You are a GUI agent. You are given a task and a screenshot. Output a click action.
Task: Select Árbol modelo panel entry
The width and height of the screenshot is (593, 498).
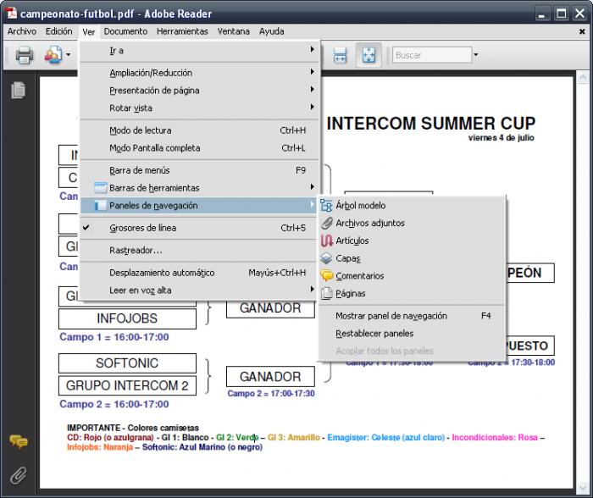click(x=412, y=206)
